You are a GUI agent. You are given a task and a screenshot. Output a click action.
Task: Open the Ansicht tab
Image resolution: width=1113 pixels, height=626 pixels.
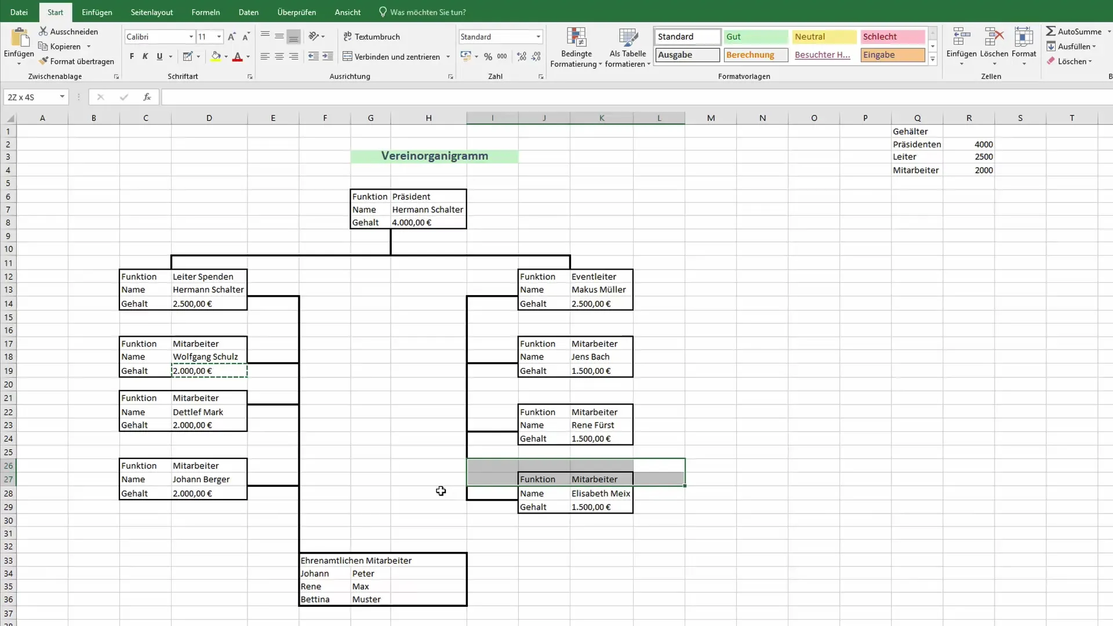pyautogui.click(x=348, y=12)
